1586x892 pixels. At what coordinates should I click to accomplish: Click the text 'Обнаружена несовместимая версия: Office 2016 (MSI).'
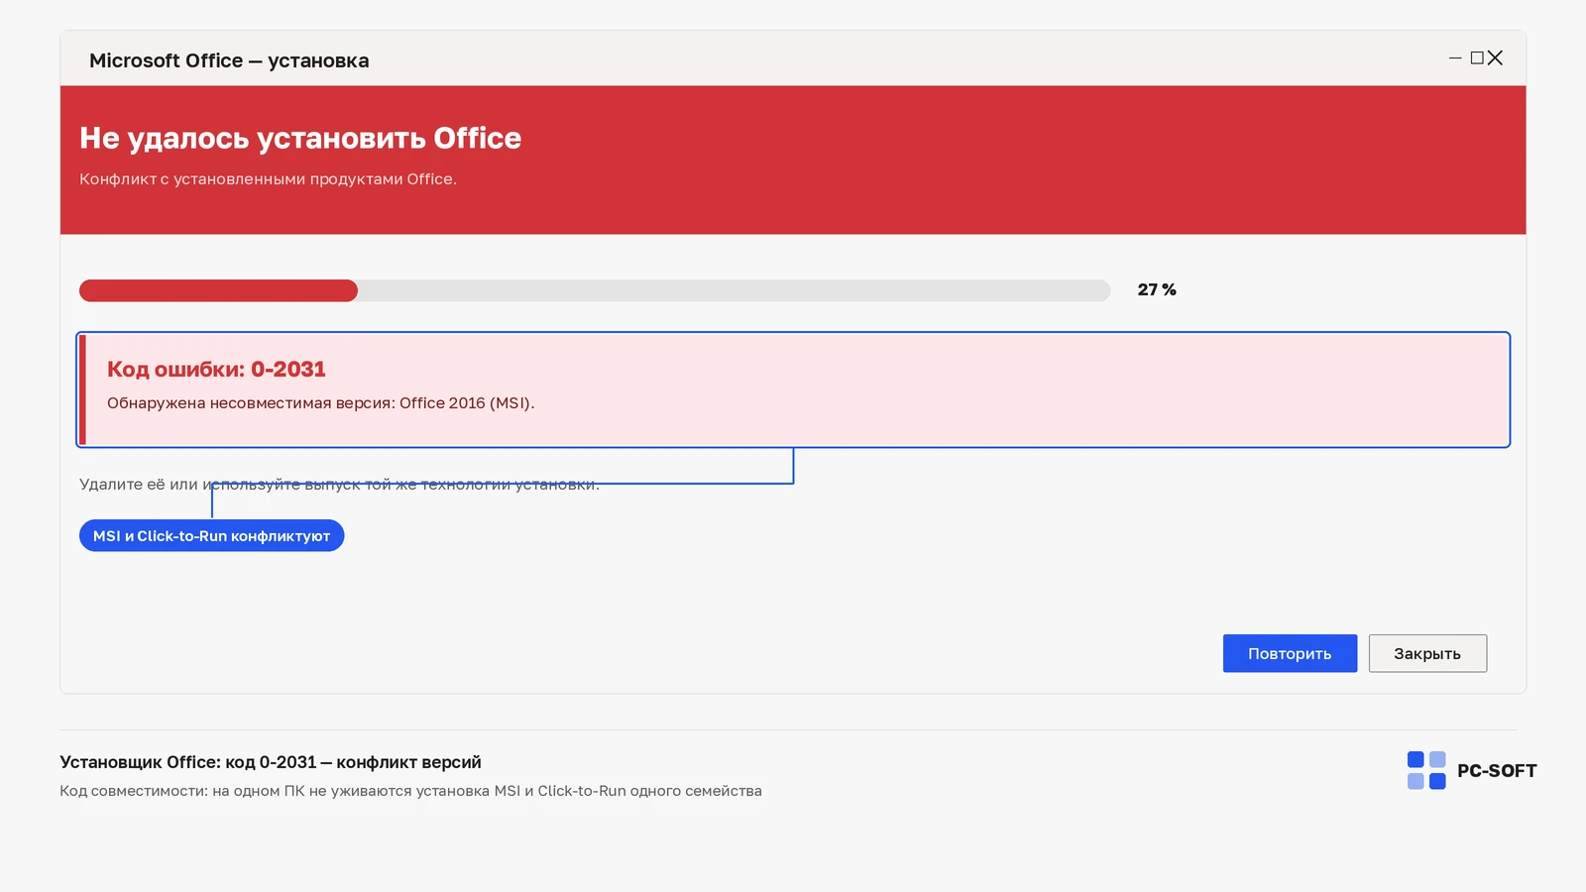[320, 403]
